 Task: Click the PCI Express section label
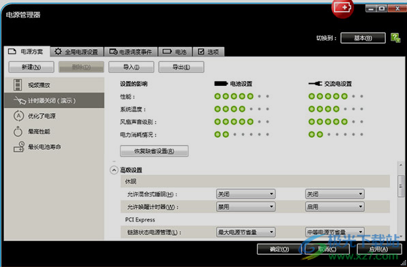coord(140,219)
